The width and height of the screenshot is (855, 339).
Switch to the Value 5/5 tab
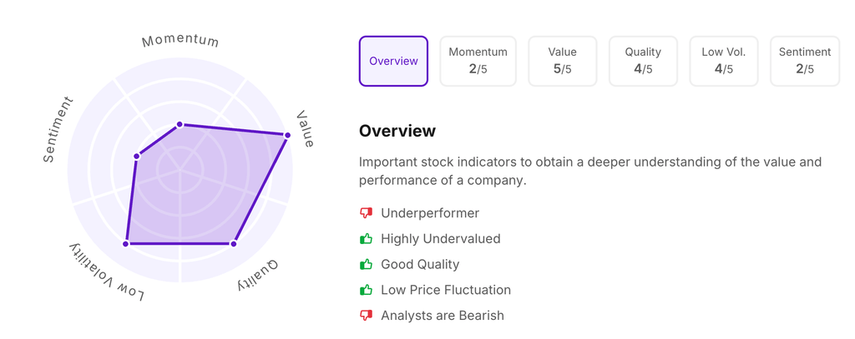pyautogui.click(x=562, y=61)
